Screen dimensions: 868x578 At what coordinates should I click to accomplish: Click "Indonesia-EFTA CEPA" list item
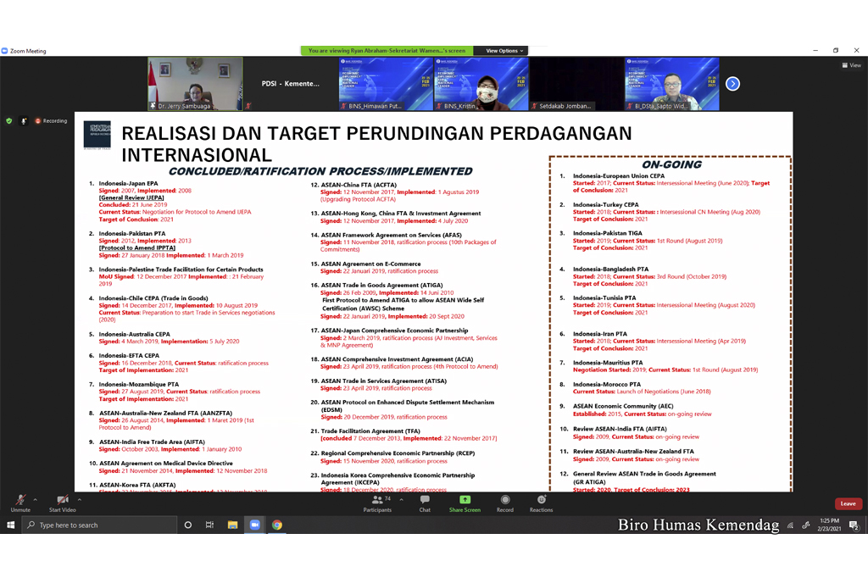tap(129, 356)
